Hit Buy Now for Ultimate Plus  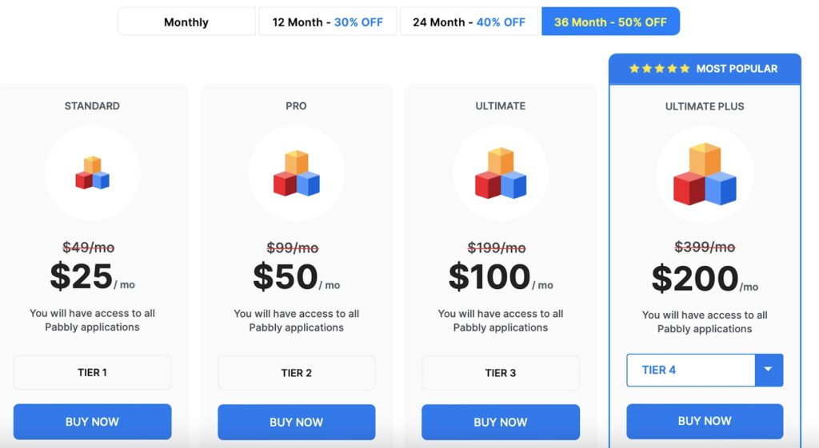pos(705,421)
